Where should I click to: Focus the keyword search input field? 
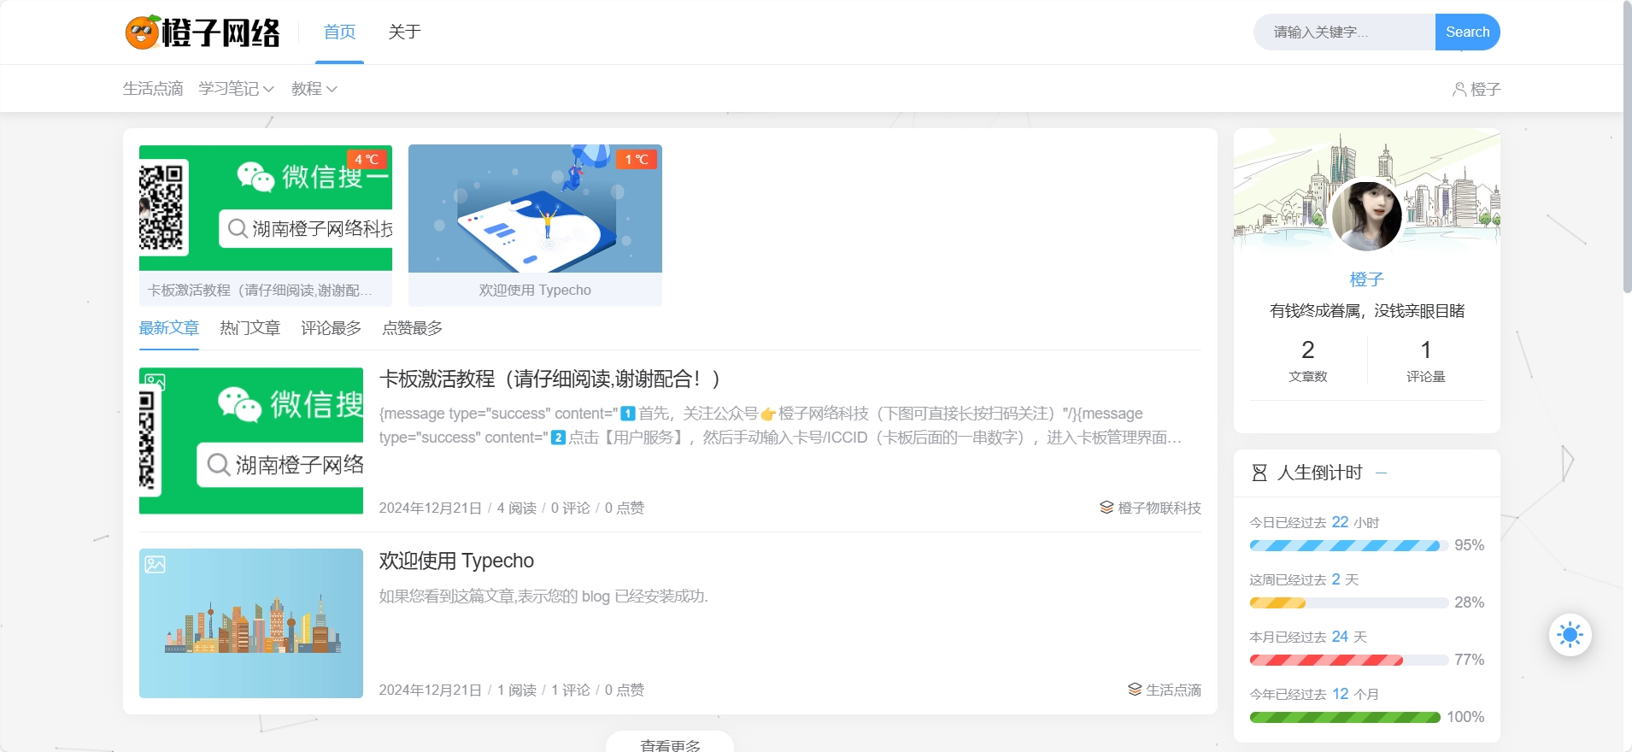pyautogui.click(x=1344, y=32)
